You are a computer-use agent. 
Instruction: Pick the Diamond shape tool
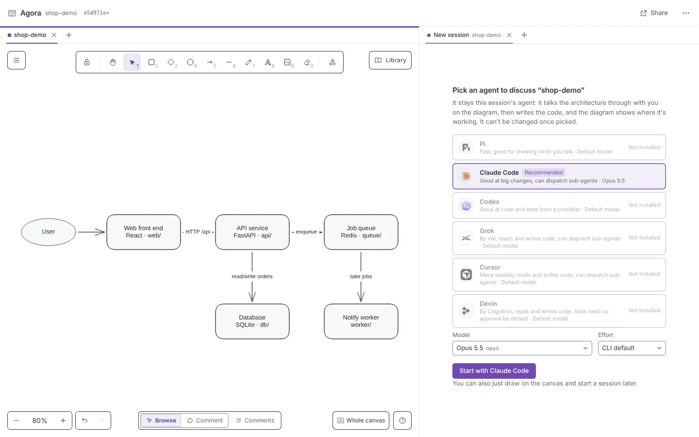171,62
